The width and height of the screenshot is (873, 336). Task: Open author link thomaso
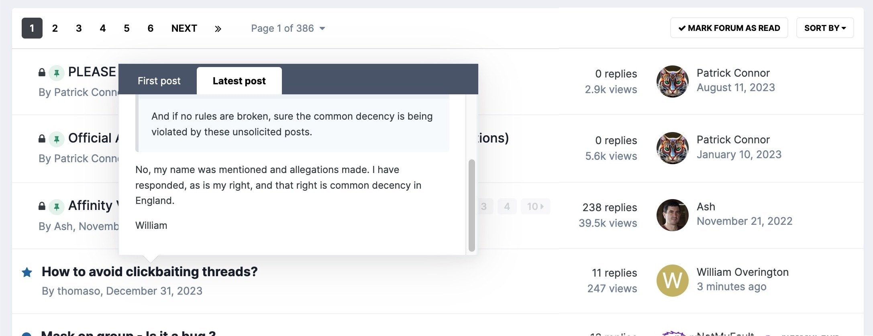pos(79,291)
